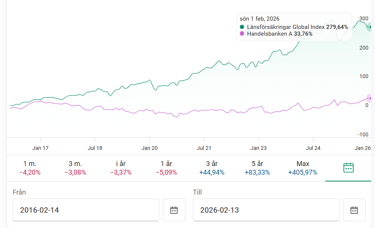This screenshot has height=228, width=375.
Task: Switch to the i år period
Action: pos(120,168)
